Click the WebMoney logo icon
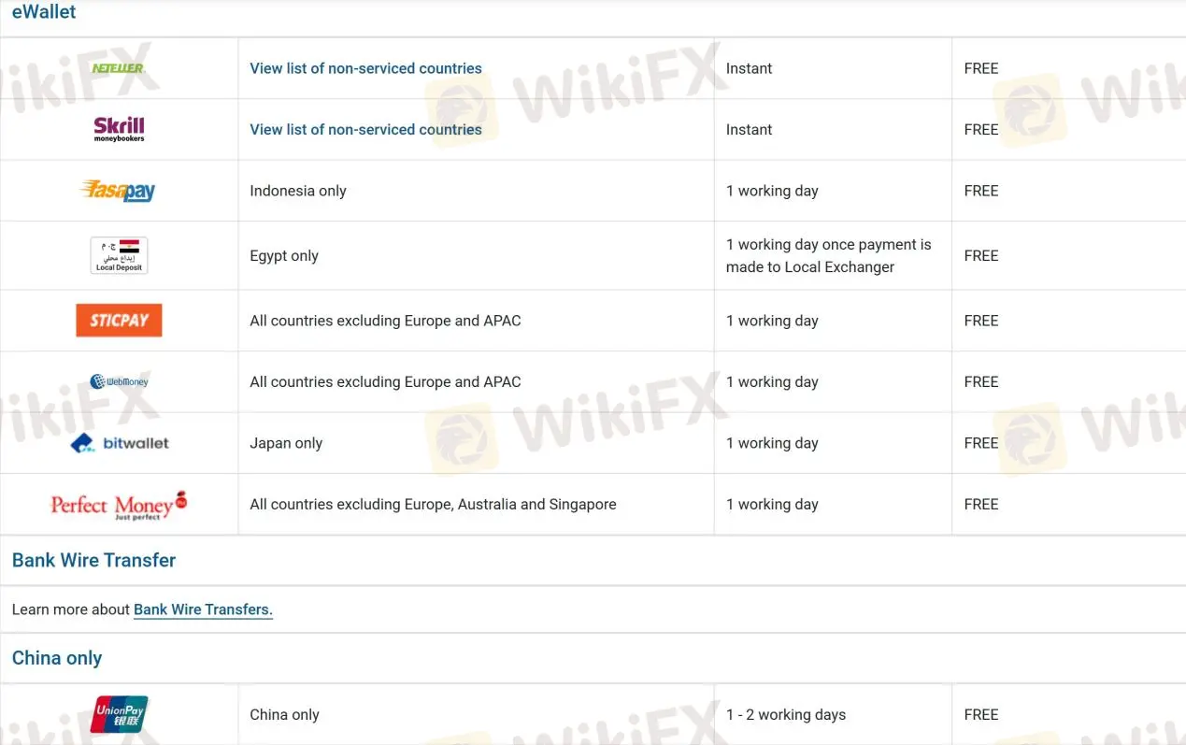This screenshot has height=745, width=1186. (119, 381)
